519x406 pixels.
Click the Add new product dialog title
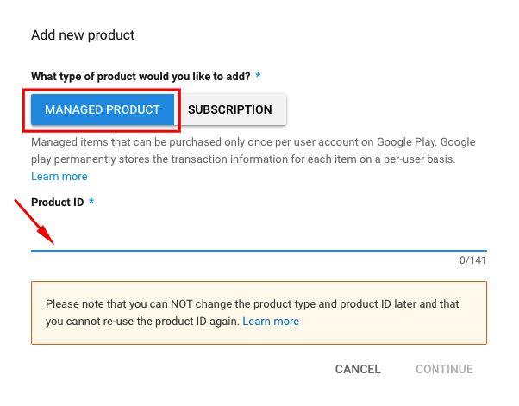click(83, 35)
